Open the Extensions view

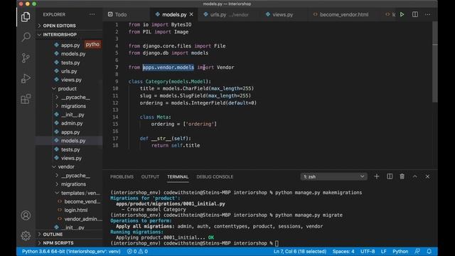pyautogui.click(x=26, y=99)
